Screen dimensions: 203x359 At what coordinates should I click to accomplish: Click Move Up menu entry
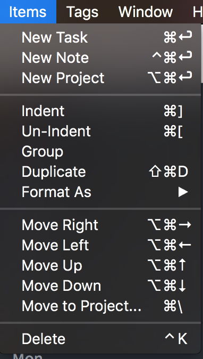[x=100, y=265]
